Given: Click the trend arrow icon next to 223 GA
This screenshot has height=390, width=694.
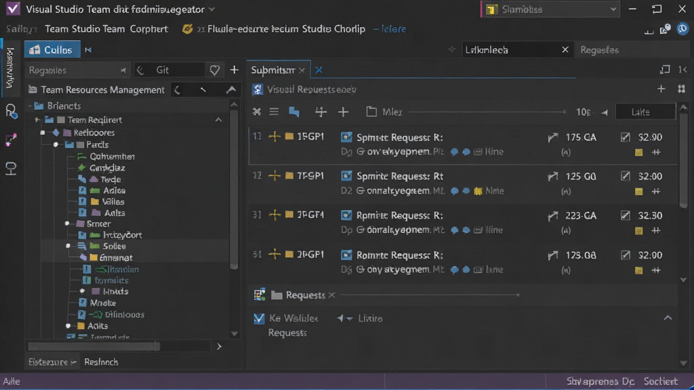Looking at the screenshot, I should [x=553, y=216].
